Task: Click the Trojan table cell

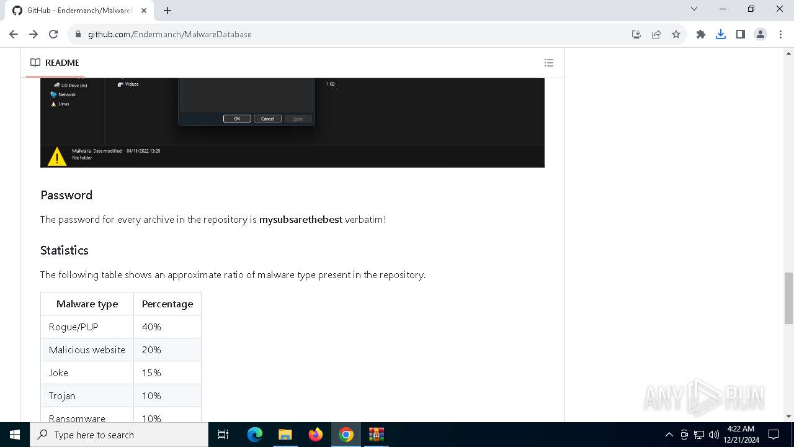Action: (x=87, y=395)
